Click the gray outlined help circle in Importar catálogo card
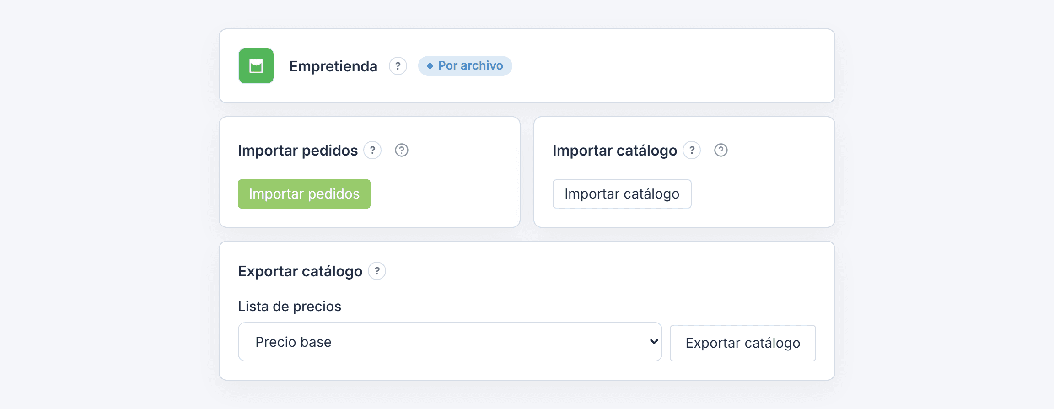The width and height of the screenshot is (1054, 409). tap(721, 150)
